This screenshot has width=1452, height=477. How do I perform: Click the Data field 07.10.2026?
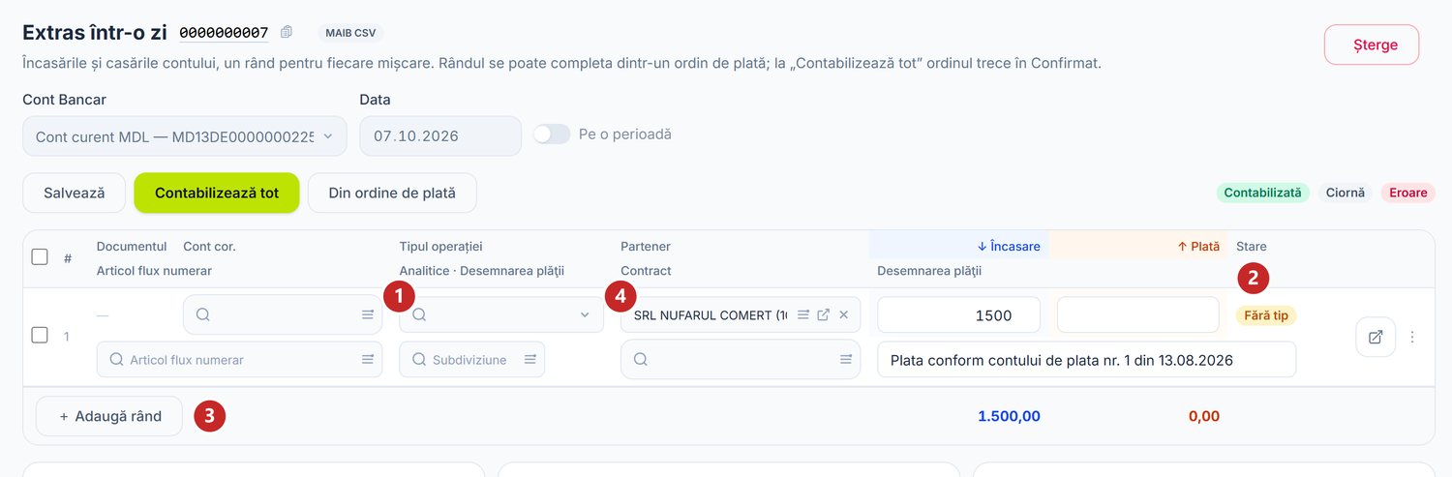click(x=440, y=136)
